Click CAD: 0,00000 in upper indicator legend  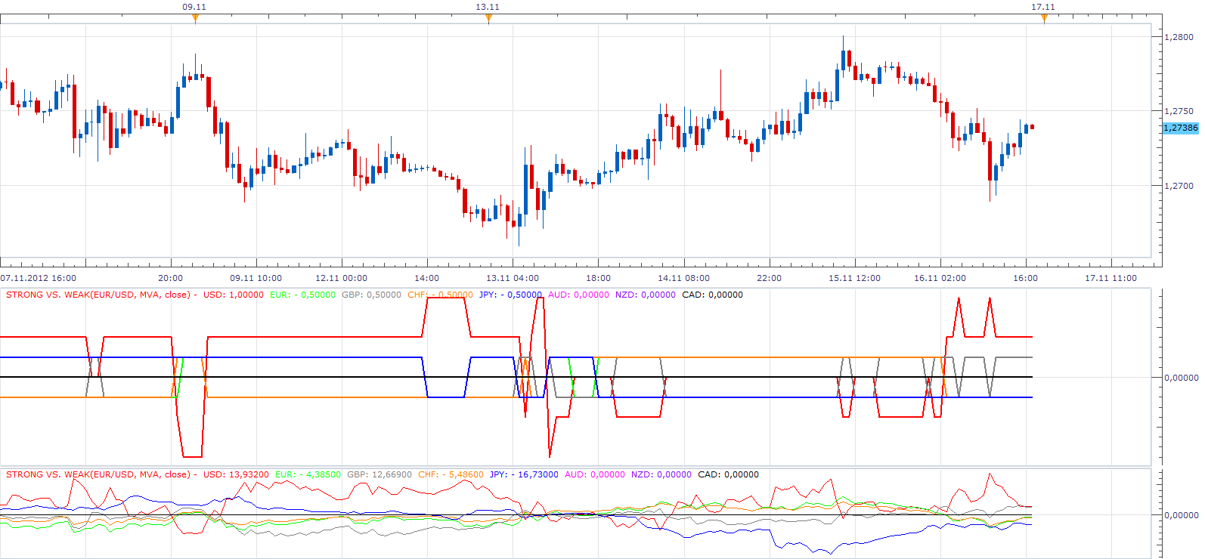712,295
